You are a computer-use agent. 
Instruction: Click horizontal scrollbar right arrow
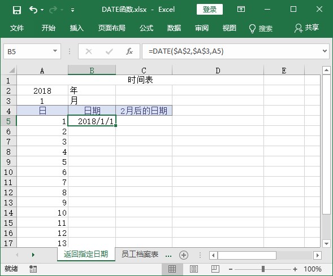[x=318, y=255]
